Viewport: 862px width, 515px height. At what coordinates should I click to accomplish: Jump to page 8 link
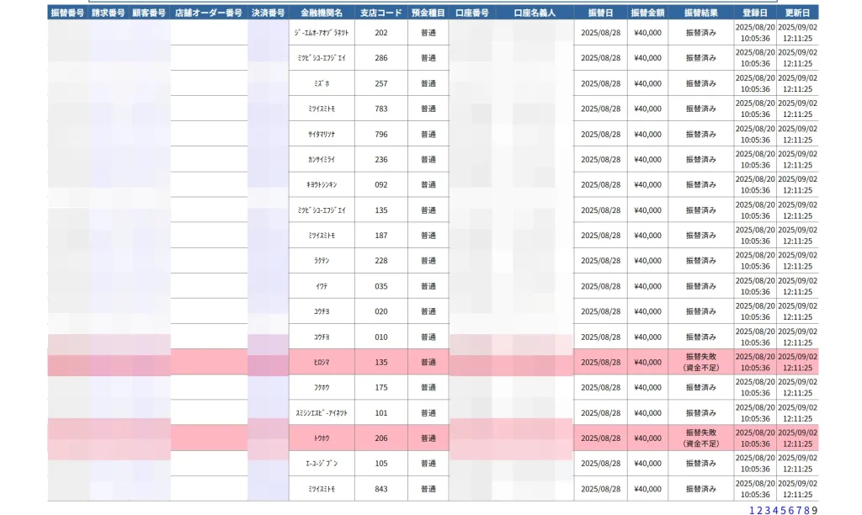[806, 510]
